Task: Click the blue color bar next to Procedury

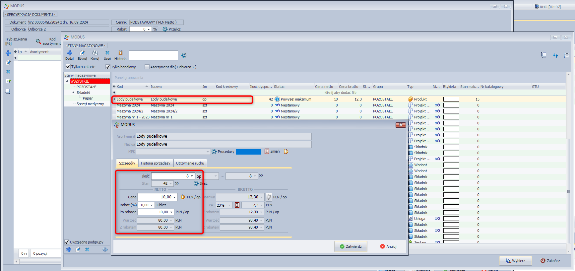Action: [248, 152]
